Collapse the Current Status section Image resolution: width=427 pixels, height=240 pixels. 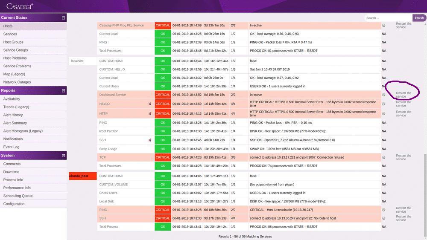pyautogui.click(x=64, y=18)
